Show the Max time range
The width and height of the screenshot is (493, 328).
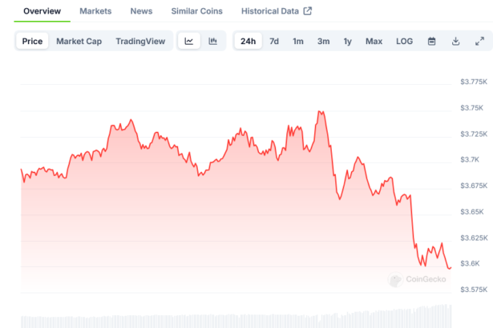tap(374, 42)
